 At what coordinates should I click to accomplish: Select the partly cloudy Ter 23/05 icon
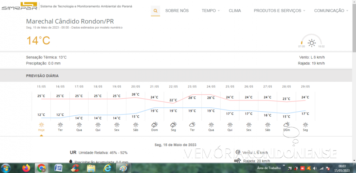click(192, 124)
